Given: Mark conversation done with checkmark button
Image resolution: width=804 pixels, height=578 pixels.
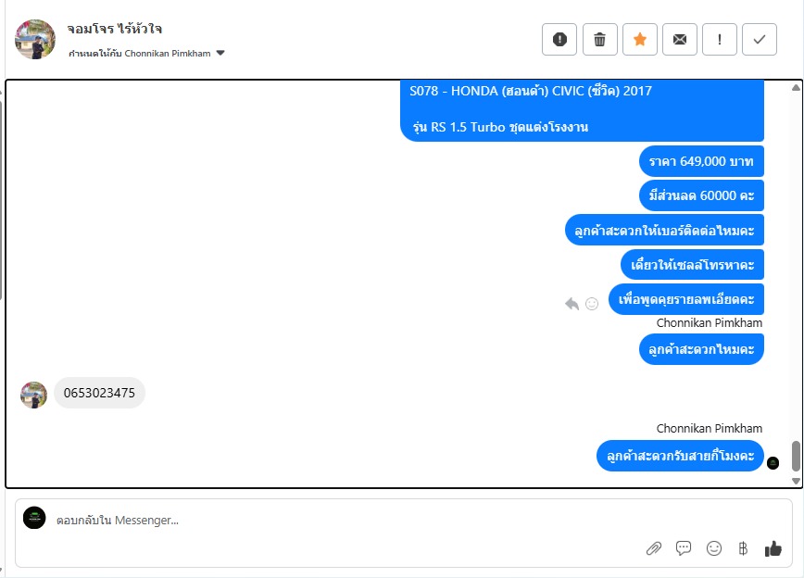Looking at the screenshot, I should 760,39.
